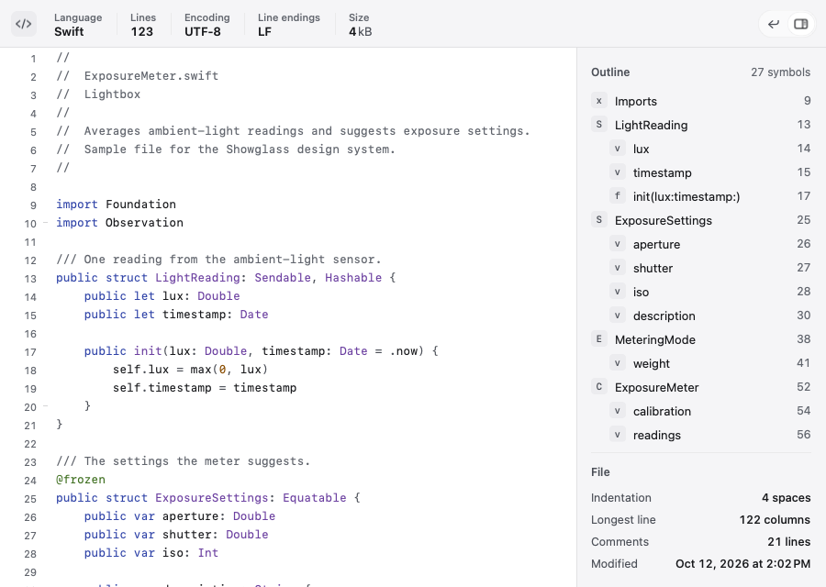Click 'public var iso: Int' on line 28

coord(151,553)
